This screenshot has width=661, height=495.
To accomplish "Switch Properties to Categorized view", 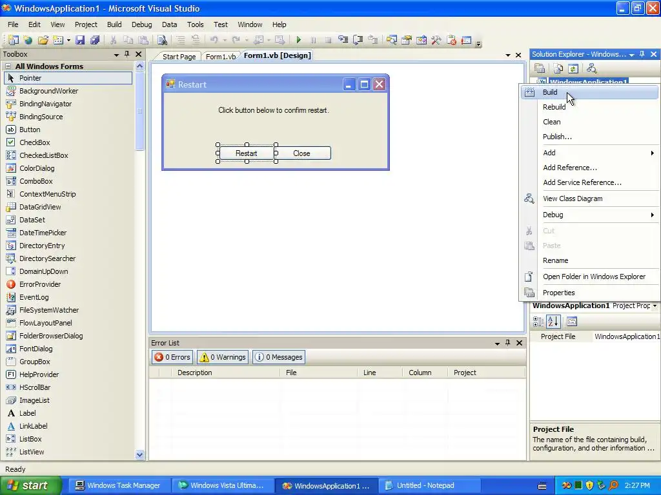I will pos(538,322).
